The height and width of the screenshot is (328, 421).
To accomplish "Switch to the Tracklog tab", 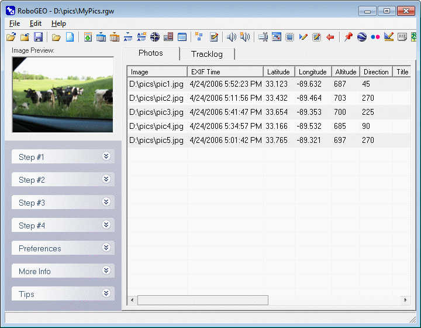I will point(207,54).
